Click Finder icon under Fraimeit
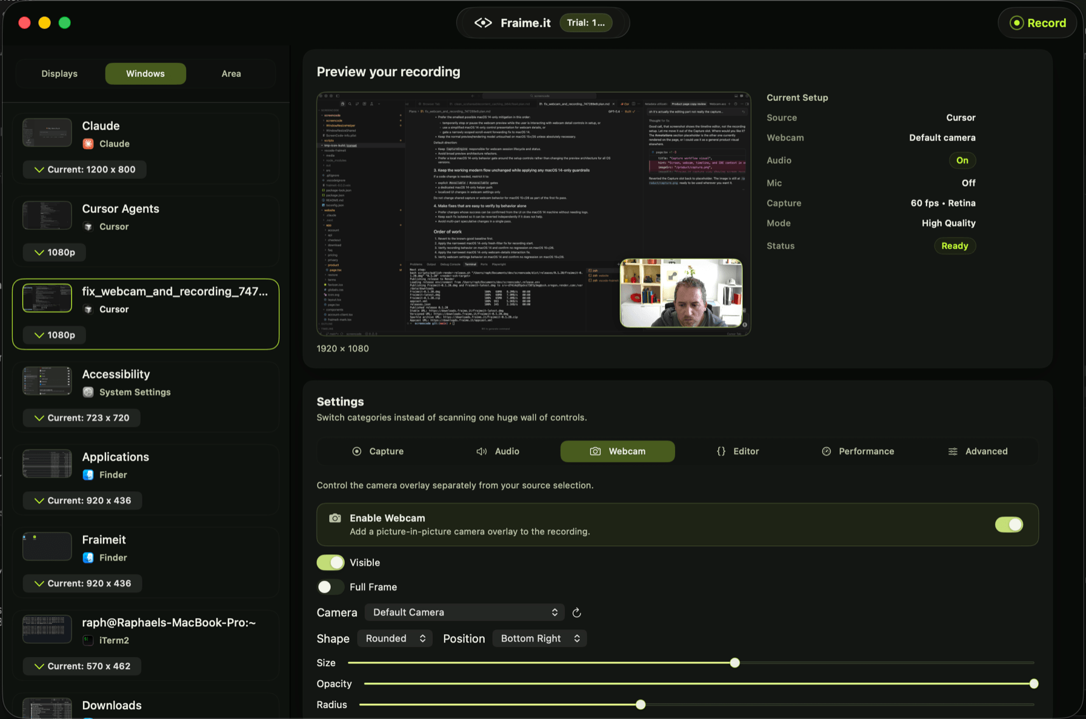 tap(88, 558)
